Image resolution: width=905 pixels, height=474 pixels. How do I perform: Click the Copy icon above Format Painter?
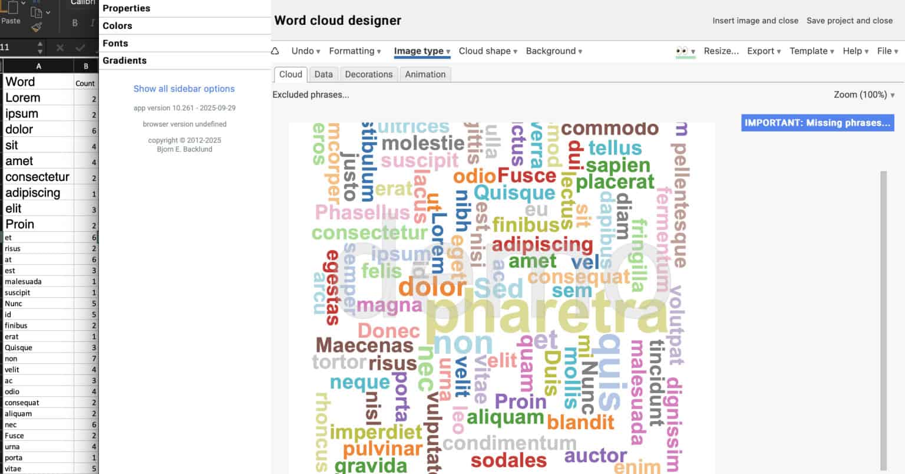pyautogui.click(x=36, y=12)
